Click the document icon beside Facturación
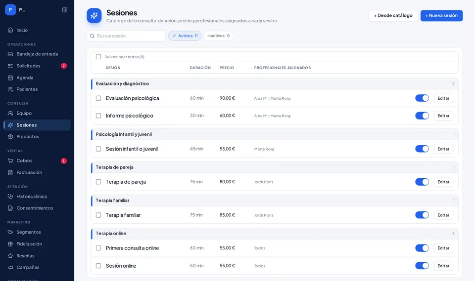This screenshot has width=475, height=281. coord(10,172)
